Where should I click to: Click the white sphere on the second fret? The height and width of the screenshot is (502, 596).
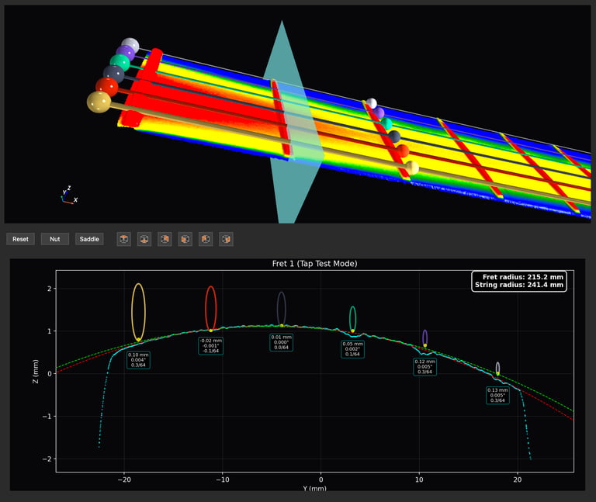pyautogui.click(x=372, y=103)
